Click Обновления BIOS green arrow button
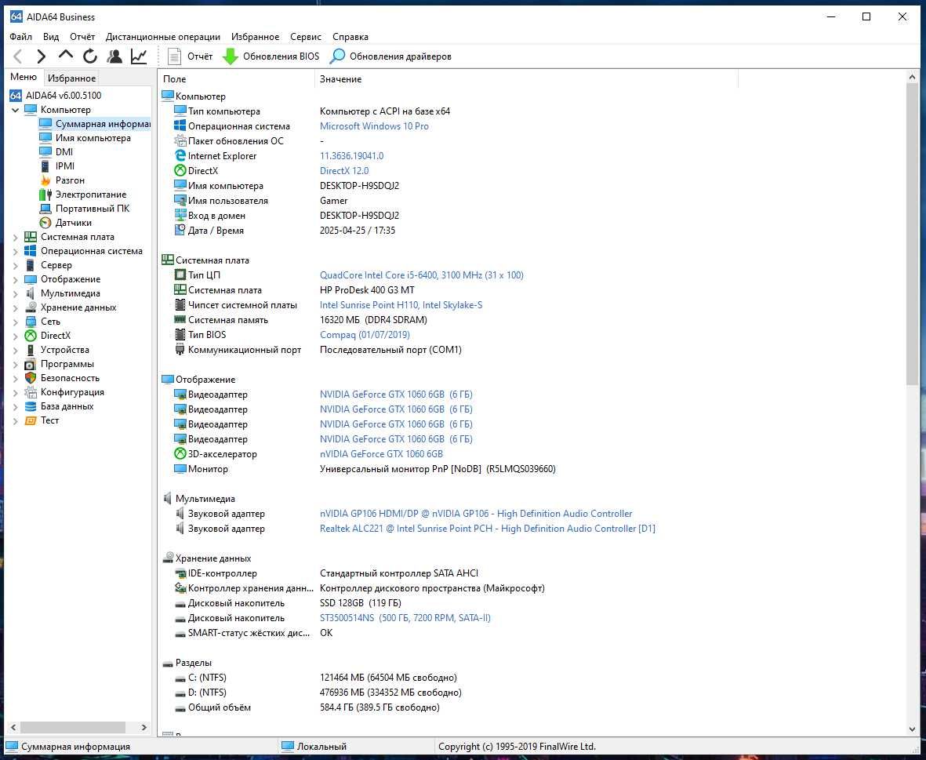This screenshot has height=760, width=926. [x=271, y=56]
